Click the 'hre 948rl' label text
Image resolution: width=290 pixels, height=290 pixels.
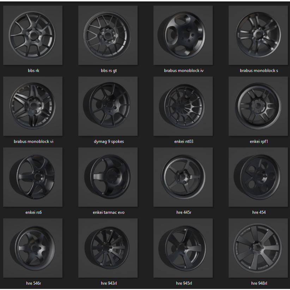(259, 283)
